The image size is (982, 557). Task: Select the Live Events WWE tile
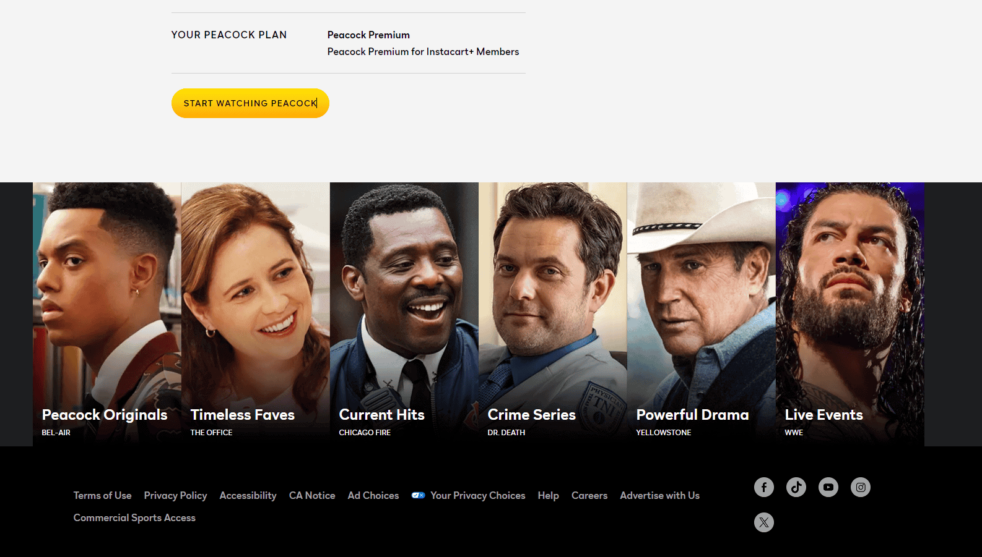coord(849,314)
